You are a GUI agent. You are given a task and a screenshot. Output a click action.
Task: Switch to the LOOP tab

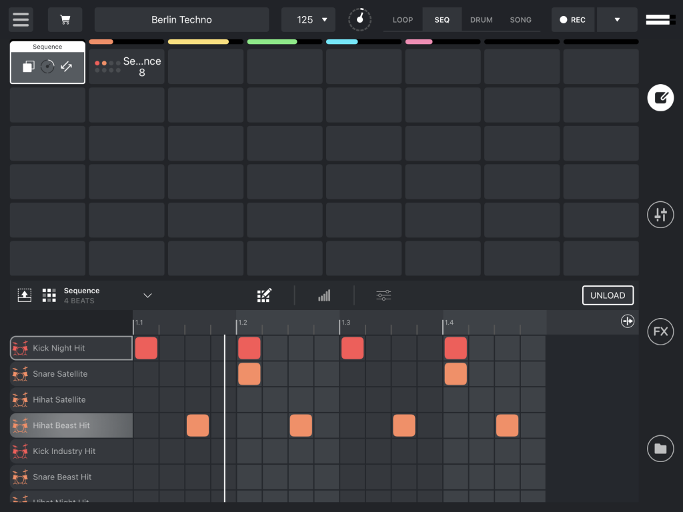click(x=402, y=19)
